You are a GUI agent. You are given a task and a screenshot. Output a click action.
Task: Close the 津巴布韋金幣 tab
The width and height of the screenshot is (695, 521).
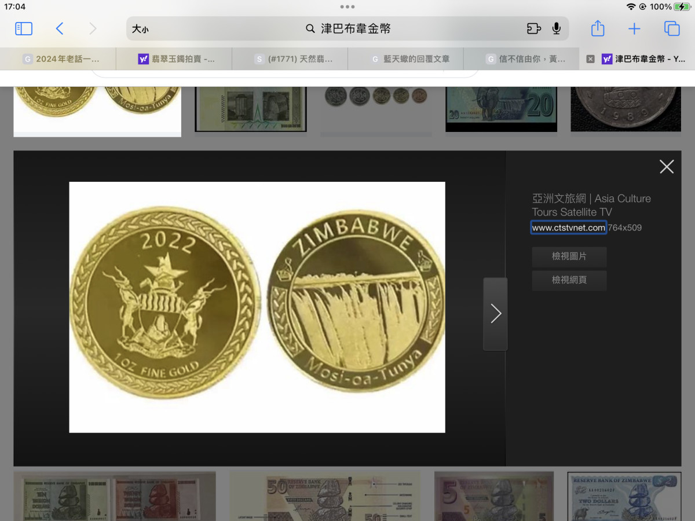click(x=590, y=59)
